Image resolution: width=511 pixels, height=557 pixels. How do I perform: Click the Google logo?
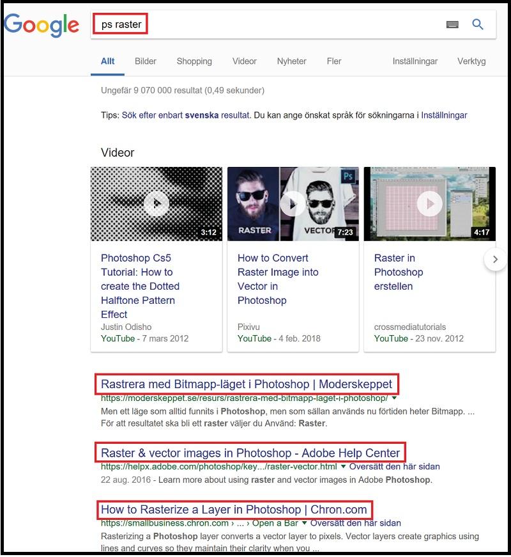coord(42,25)
